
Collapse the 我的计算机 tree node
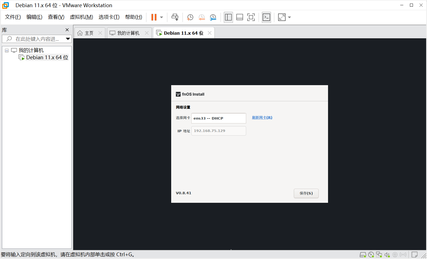tap(7, 50)
